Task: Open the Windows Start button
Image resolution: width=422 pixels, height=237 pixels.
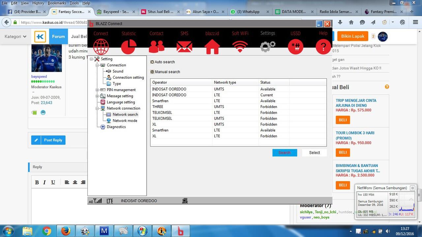Action: tap(8, 231)
